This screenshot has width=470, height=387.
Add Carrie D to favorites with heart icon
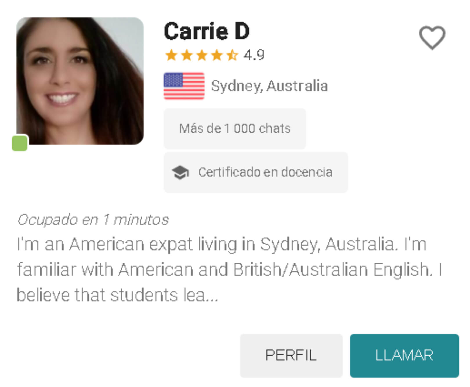[432, 38]
